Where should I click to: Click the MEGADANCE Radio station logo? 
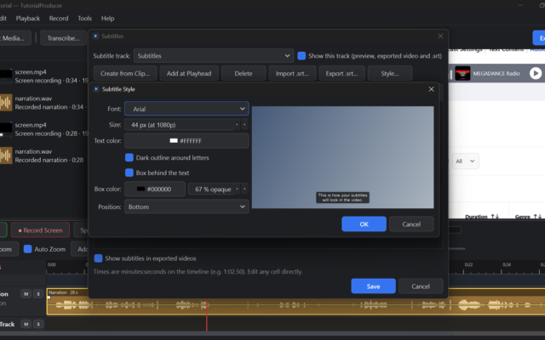coord(462,73)
